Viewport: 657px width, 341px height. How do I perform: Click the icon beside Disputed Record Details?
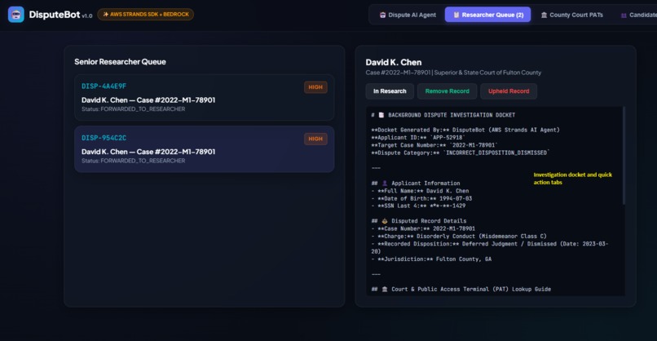coord(385,221)
